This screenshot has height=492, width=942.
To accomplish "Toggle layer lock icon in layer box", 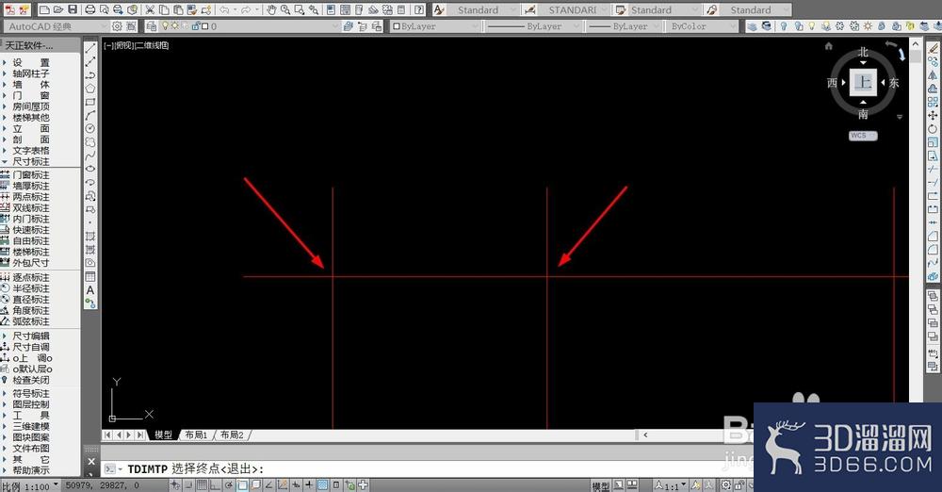I will (195, 26).
